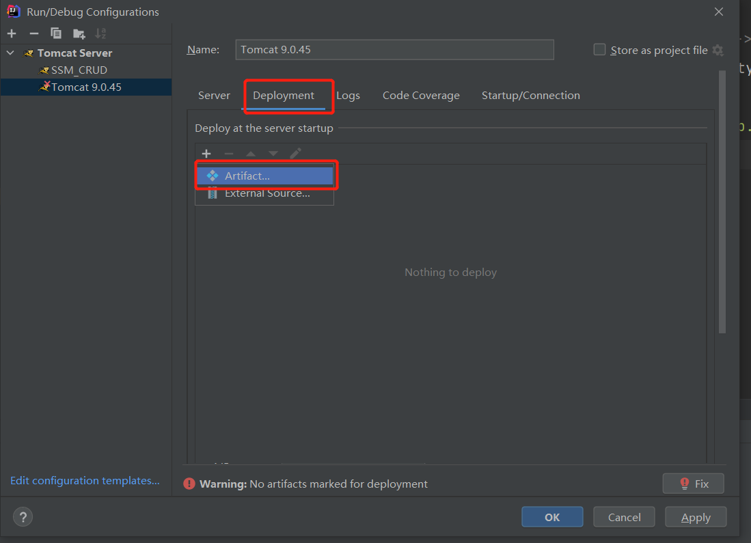
Task: Switch to the Server tab
Action: click(x=214, y=96)
